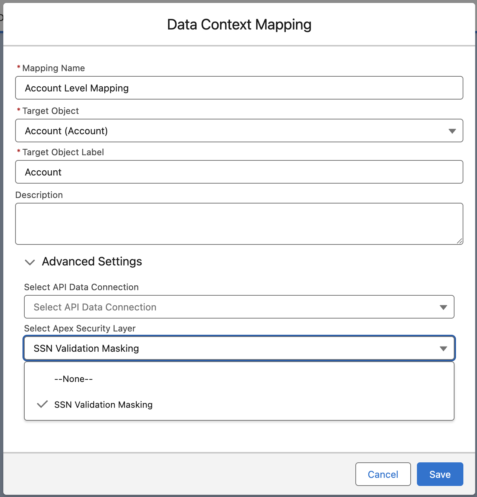Click the Data Context Mapping dialog title
This screenshot has height=497, width=477.
[239, 25]
